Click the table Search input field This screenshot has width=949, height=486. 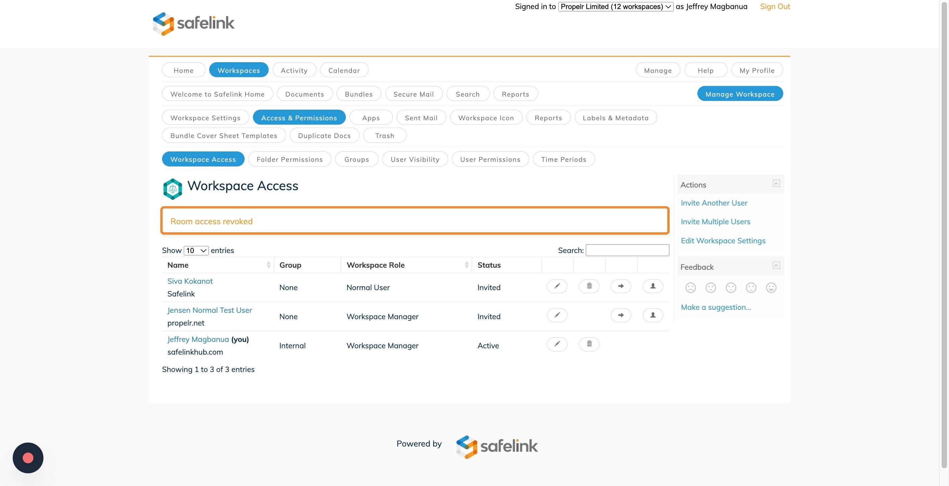(x=627, y=251)
